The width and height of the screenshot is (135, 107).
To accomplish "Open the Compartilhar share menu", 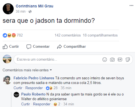I will coord(71,47).
